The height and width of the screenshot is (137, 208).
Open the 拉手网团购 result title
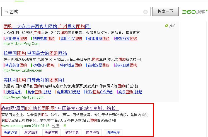pyautogui.click(x=35, y=53)
